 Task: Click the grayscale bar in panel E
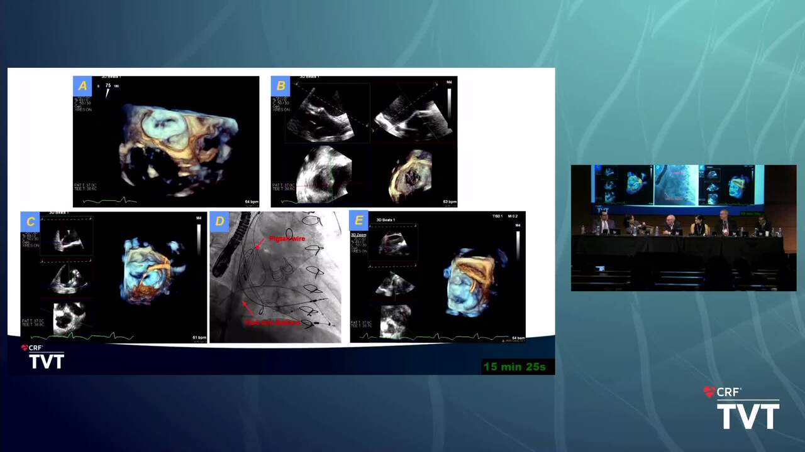518,245
